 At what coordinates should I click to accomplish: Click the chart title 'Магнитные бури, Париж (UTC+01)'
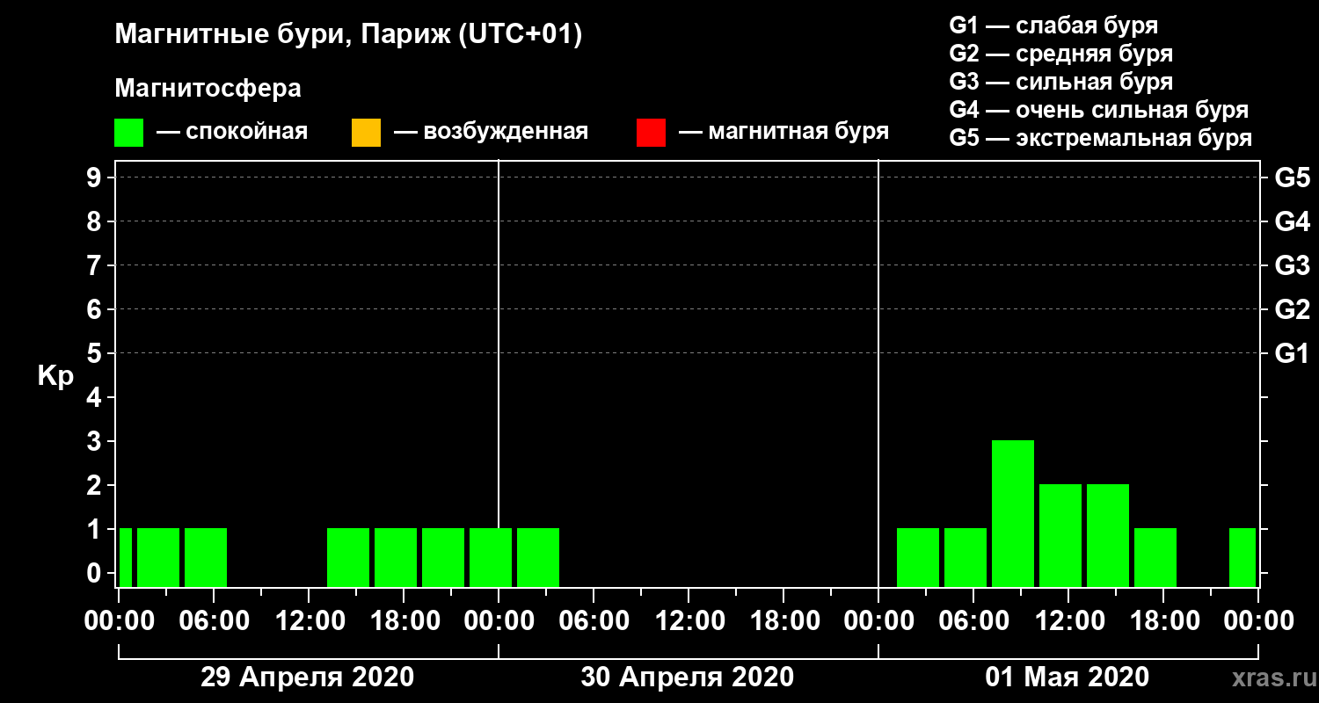tap(348, 35)
